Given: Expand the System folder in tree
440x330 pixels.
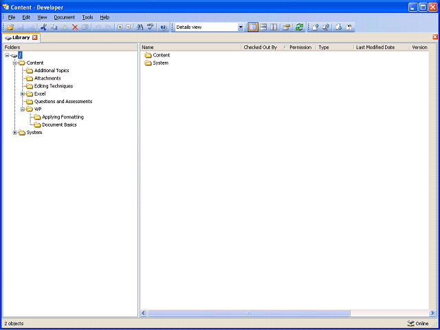Looking at the screenshot, I should [15, 133].
